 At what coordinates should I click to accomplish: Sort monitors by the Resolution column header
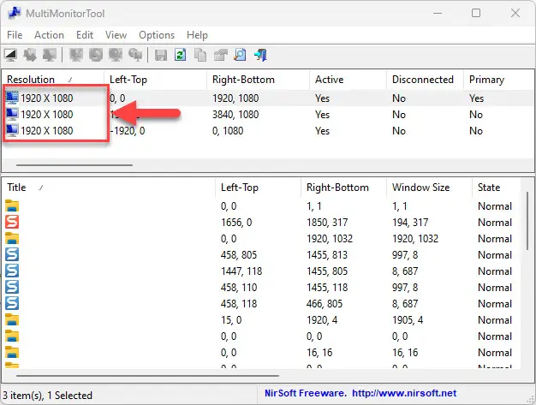(x=34, y=80)
